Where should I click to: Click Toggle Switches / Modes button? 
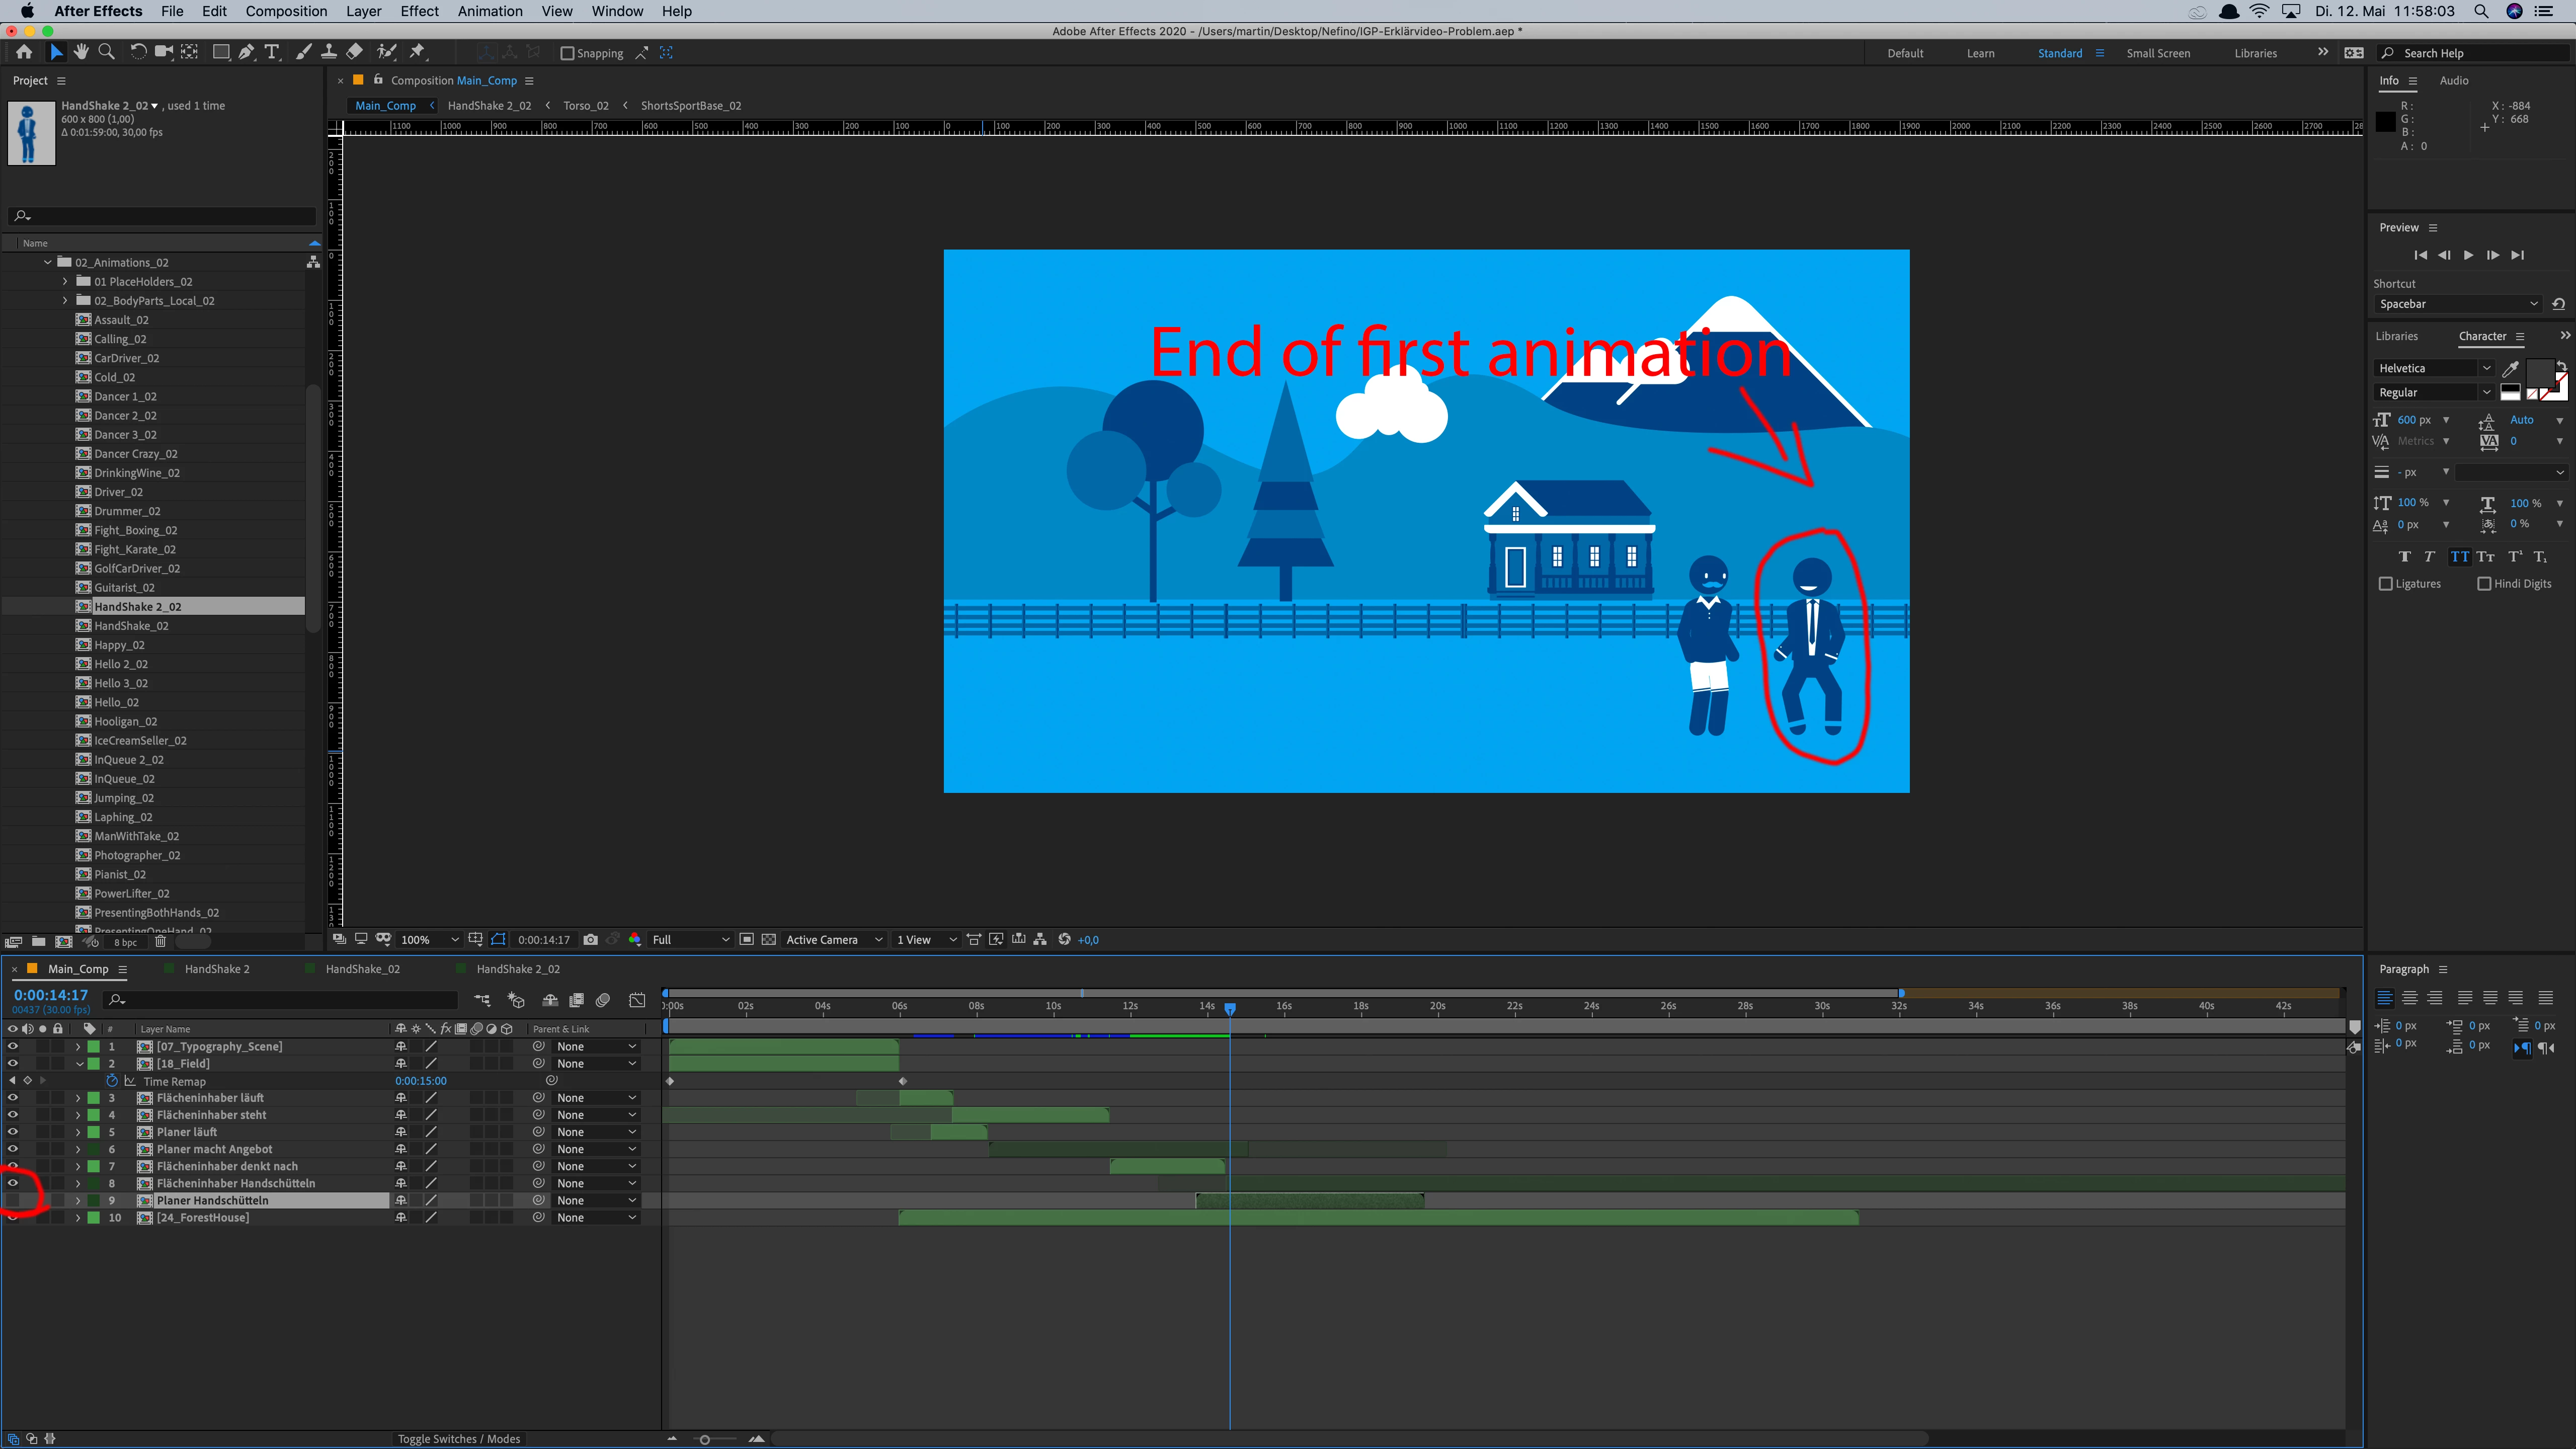point(459,1438)
